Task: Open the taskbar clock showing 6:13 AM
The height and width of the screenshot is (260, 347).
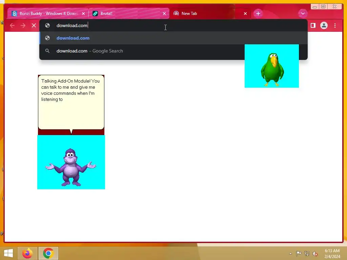Action: coord(332,254)
